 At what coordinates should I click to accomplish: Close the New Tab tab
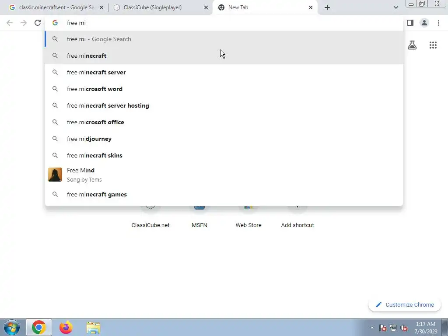tap(311, 7)
